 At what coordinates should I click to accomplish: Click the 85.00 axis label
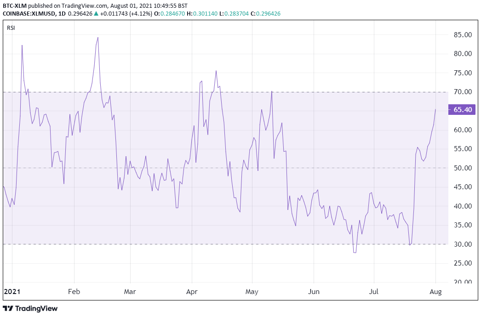(463, 34)
